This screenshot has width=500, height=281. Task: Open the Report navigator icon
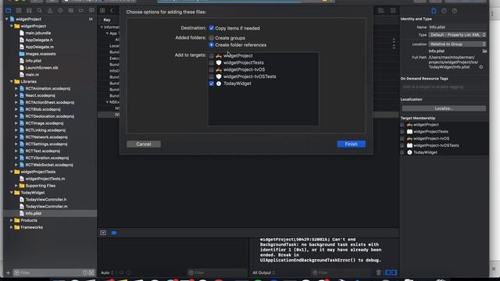pos(91,10)
